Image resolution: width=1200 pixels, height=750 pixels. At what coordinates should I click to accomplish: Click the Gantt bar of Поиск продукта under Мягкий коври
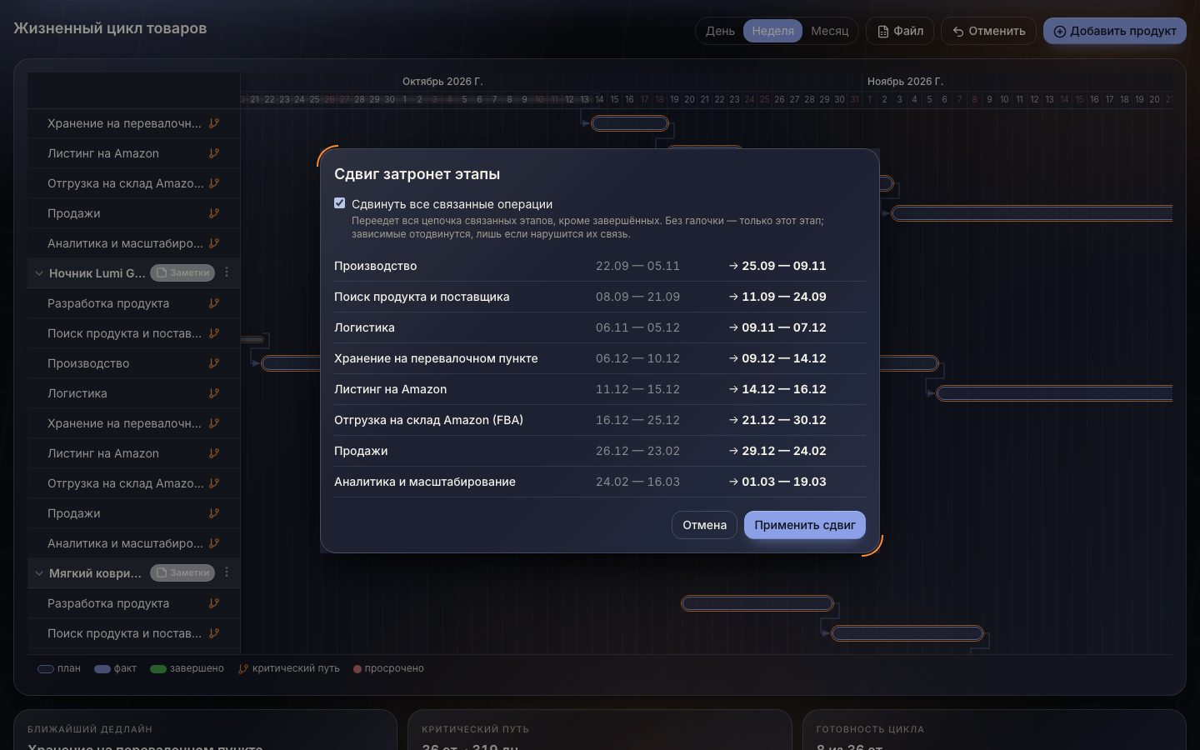907,633
